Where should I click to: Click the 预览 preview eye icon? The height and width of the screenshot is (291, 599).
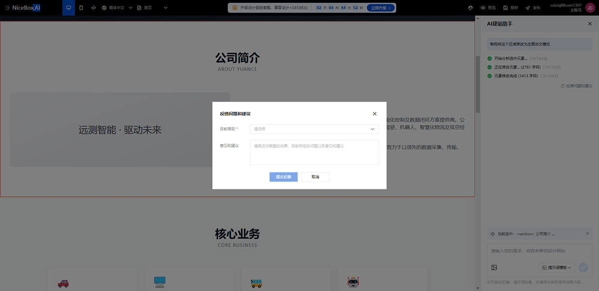[x=483, y=8]
